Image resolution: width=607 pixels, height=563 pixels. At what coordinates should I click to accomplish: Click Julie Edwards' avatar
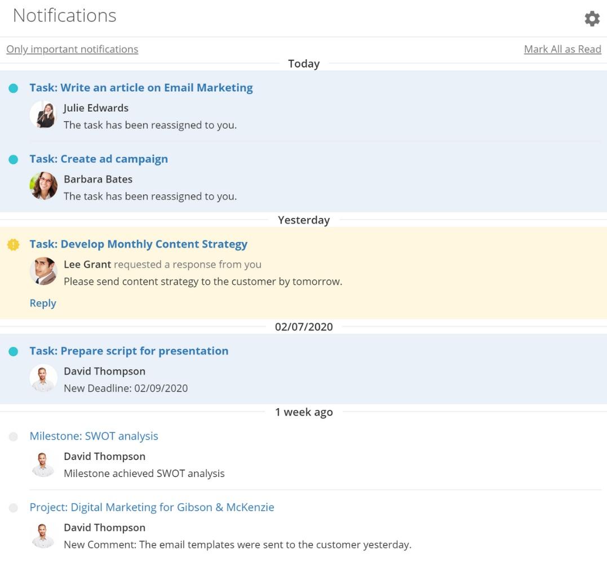[x=43, y=114]
